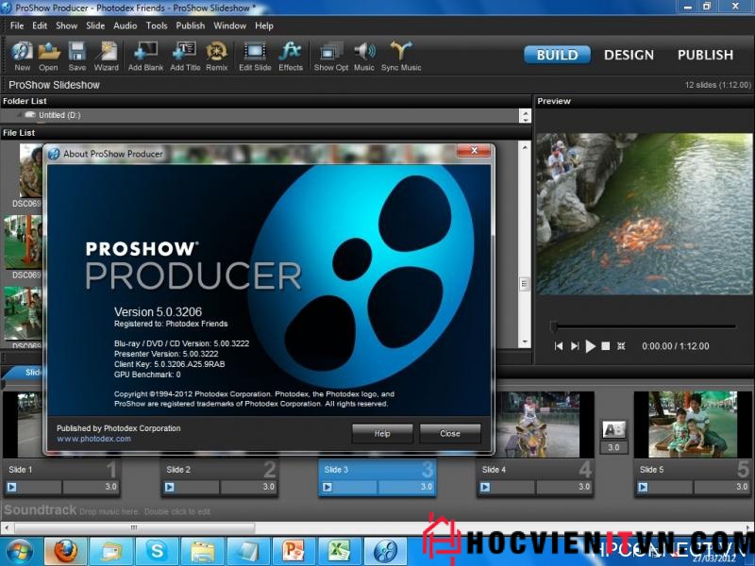Toggle the fullscreen preview control
The width and height of the screenshot is (755, 566).
pos(621,346)
